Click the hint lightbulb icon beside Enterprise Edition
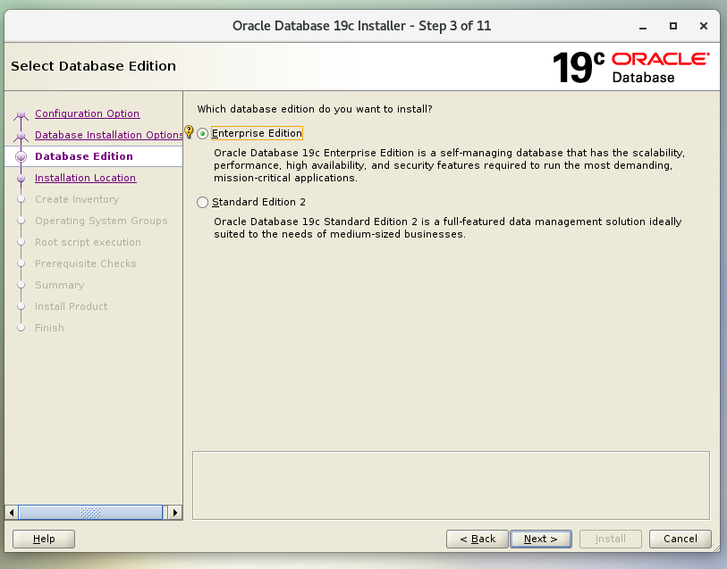727x569 pixels. pyautogui.click(x=189, y=132)
